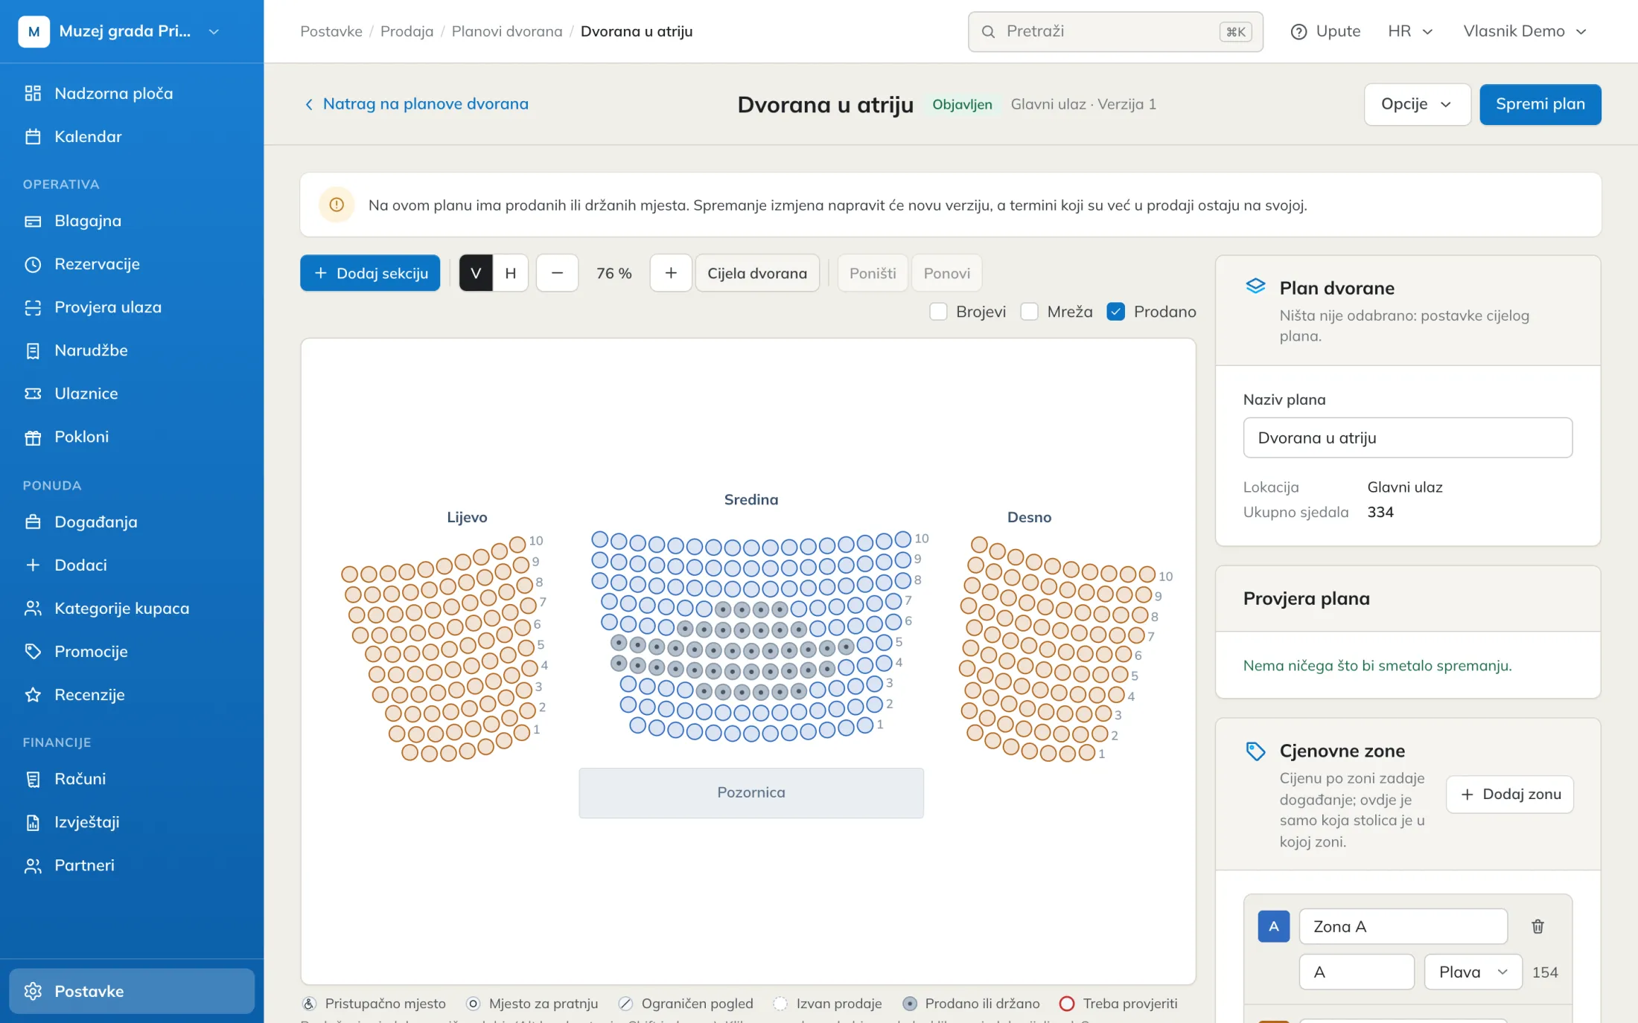Click the zoom in plus button
The image size is (1638, 1023).
tap(671, 273)
